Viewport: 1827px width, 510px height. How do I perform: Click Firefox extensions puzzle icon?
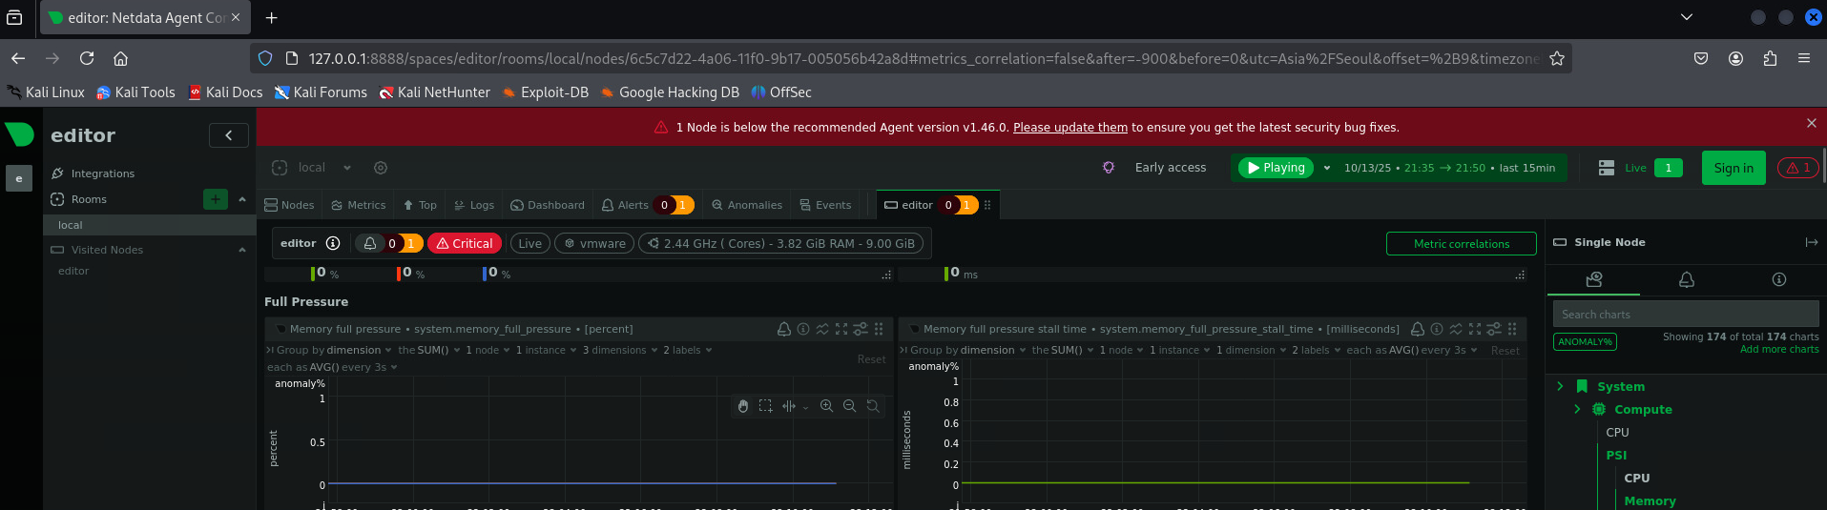(1770, 58)
